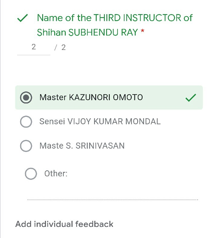Click the underline beneath the score value
Viewport: 217px width, 238px height.
click(x=33, y=55)
